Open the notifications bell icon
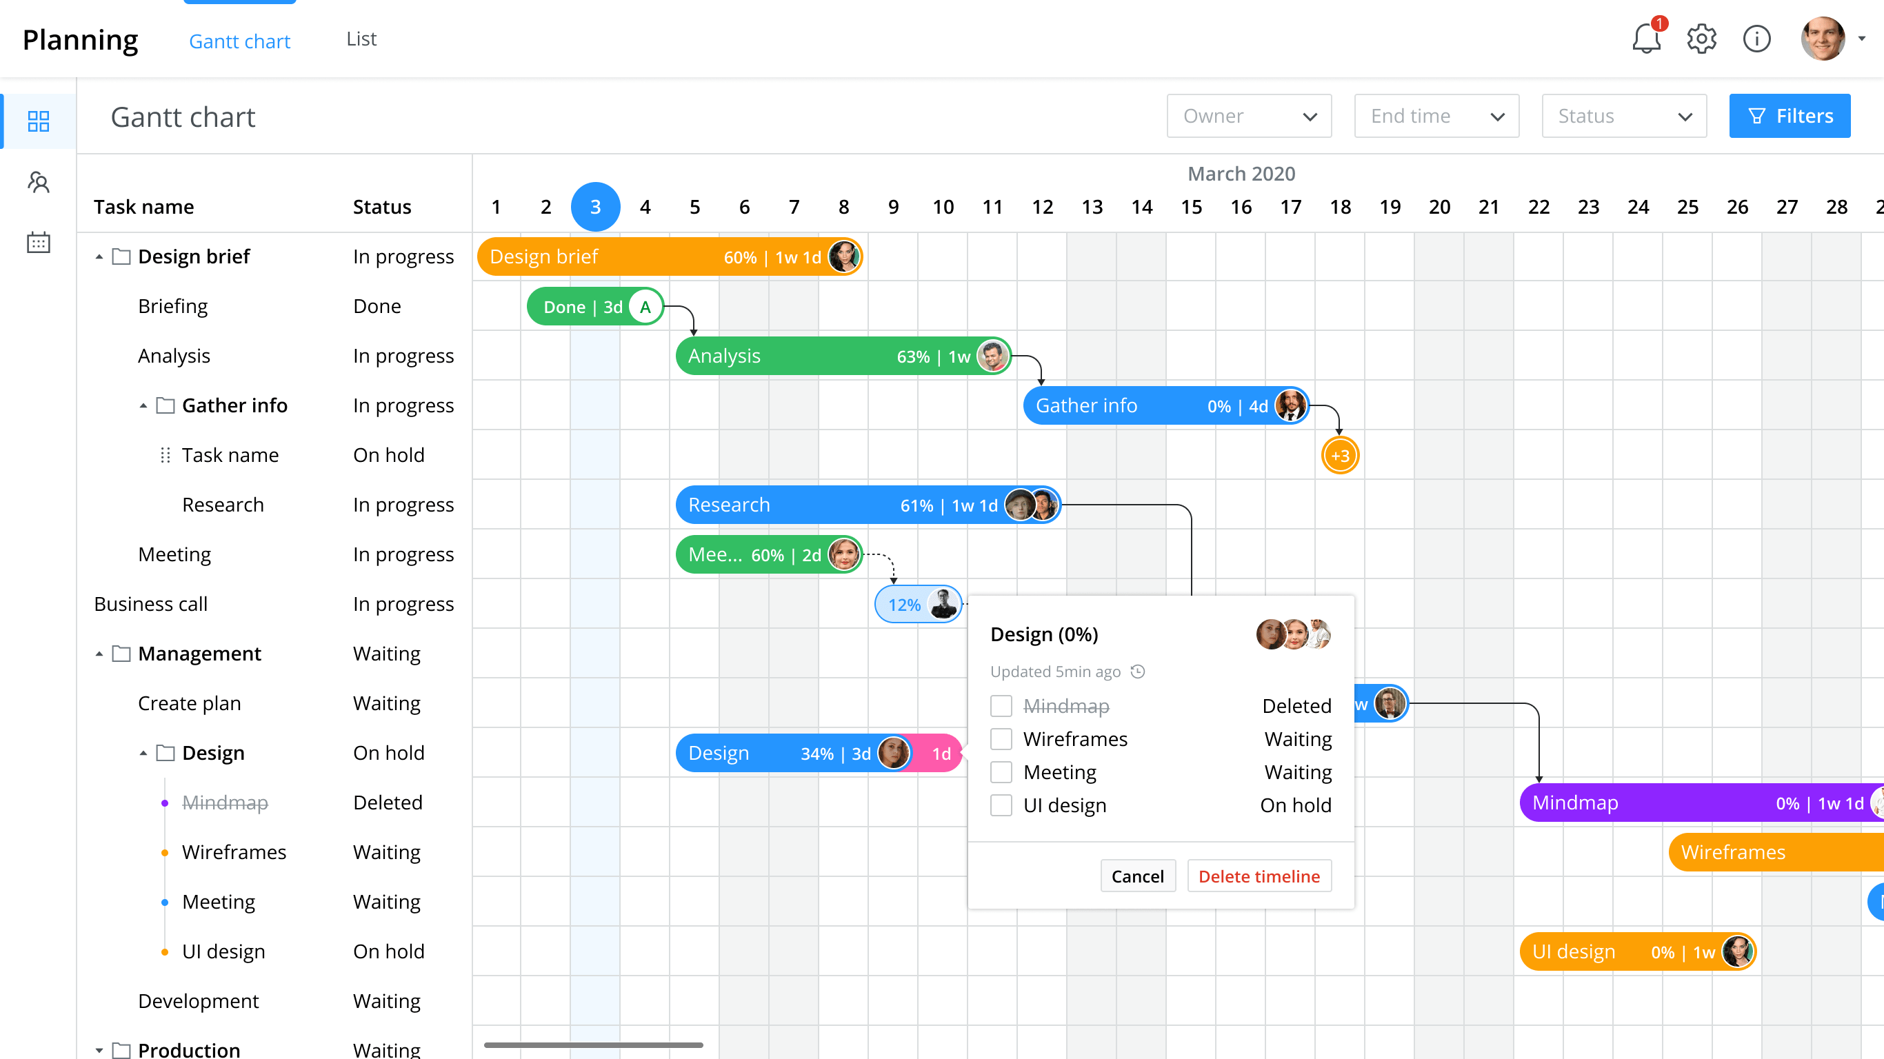This screenshot has width=1884, height=1059. 1645,39
